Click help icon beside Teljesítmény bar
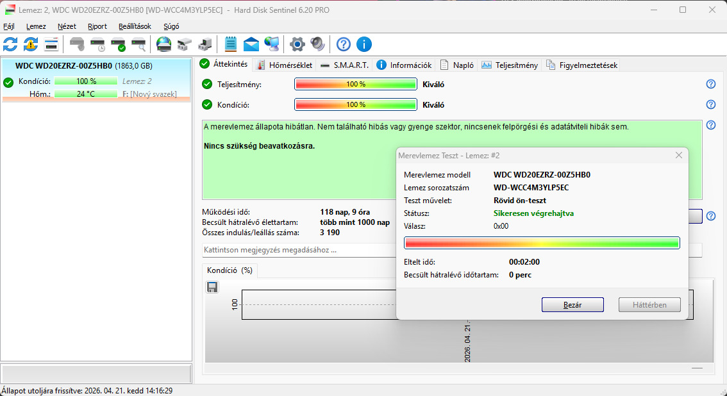The width and height of the screenshot is (727, 396). coord(711,85)
